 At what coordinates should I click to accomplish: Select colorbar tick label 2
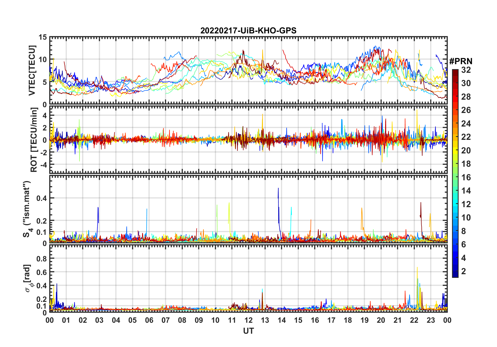[464, 271]
